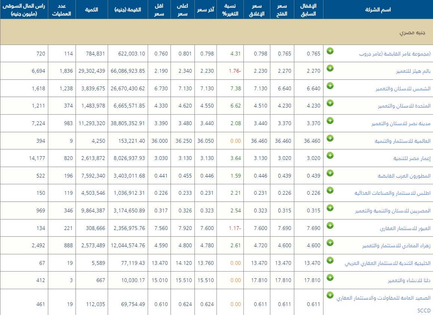Screen dimensions: 433x315
Task: Visit the زهراء المعادي للاستثمار والتعمير link
Action: pyautogui.click(x=397, y=246)
